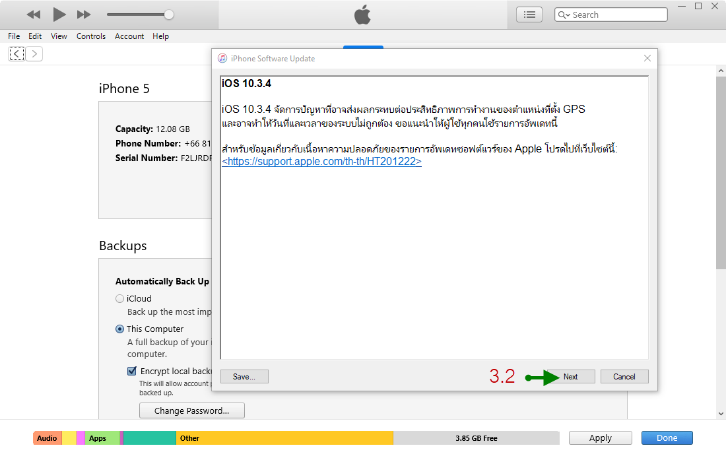Click the Phone Number label

click(x=148, y=143)
